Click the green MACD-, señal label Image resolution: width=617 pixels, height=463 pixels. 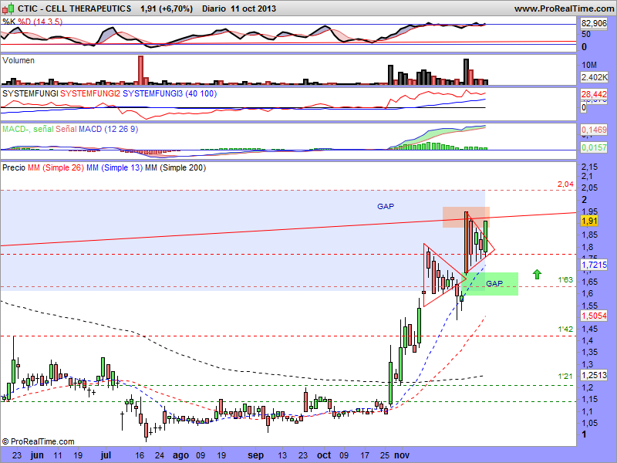pyautogui.click(x=28, y=129)
